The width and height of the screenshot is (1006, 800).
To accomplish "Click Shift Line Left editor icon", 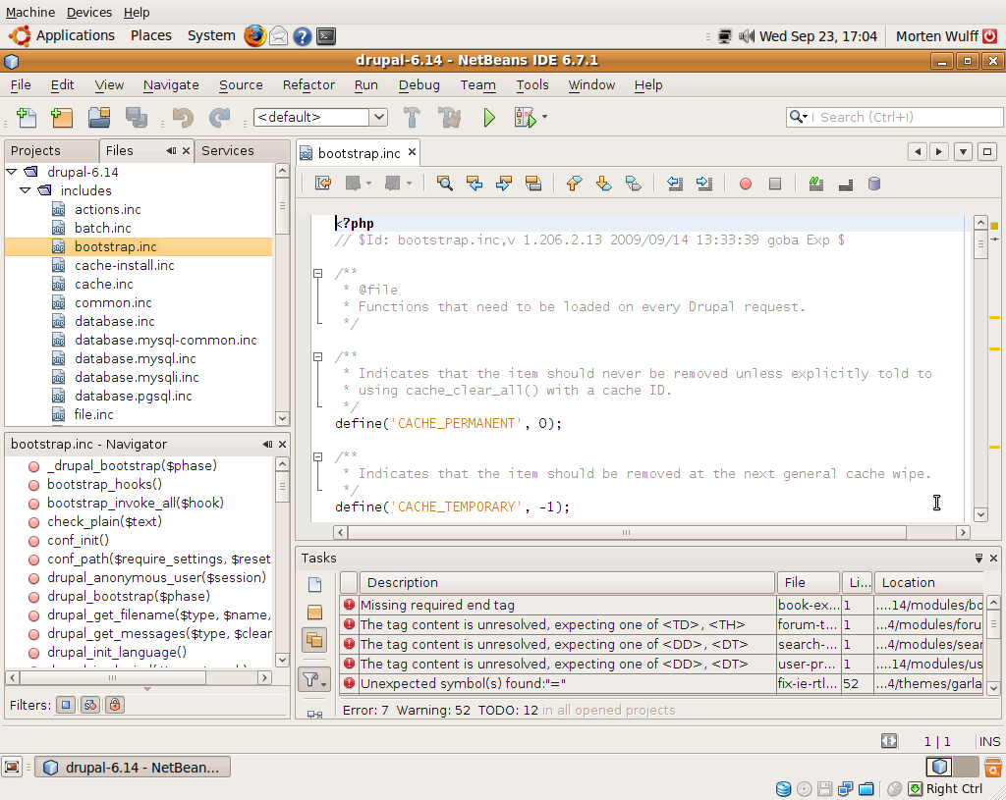I will click(x=674, y=184).
